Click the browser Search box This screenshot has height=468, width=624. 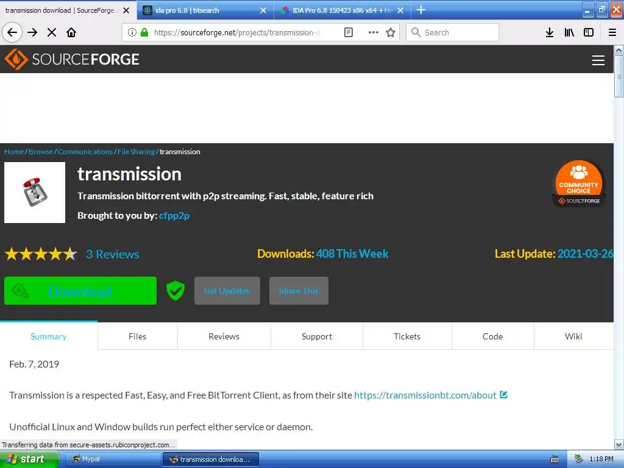453,32
